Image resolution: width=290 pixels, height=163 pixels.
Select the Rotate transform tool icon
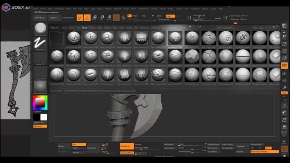point(109,18)
